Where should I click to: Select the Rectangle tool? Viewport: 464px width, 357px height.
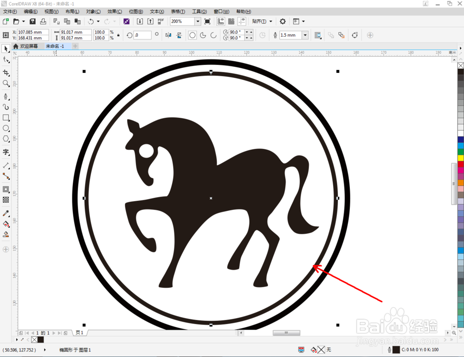(6, 117)
